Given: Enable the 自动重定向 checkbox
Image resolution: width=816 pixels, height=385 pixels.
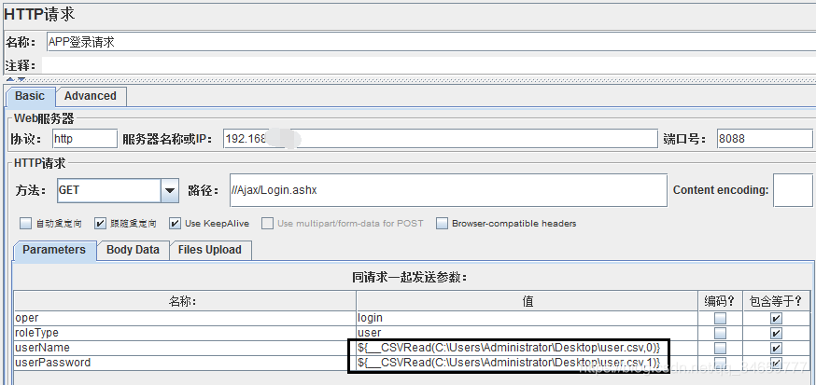Looking at the screenshot, I should coord(25,224).
